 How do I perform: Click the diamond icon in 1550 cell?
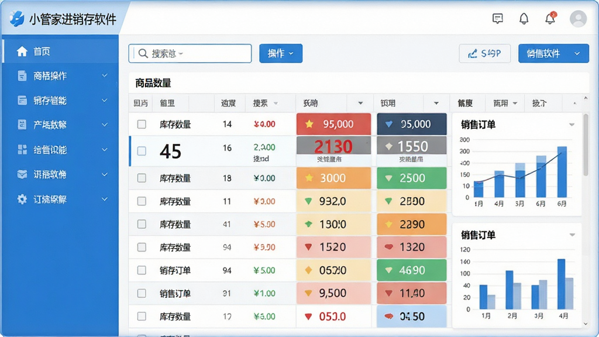coord(388,146)
